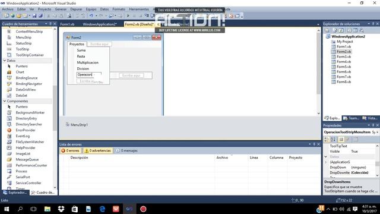Open File Explorer from the taskbar
Image resolution: width=380 pixels, height=214 pixels.
pos(47,209)
